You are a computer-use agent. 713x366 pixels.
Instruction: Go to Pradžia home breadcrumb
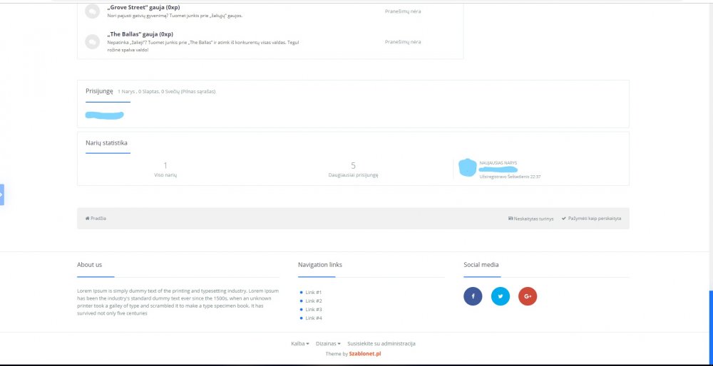coord(96,219)
